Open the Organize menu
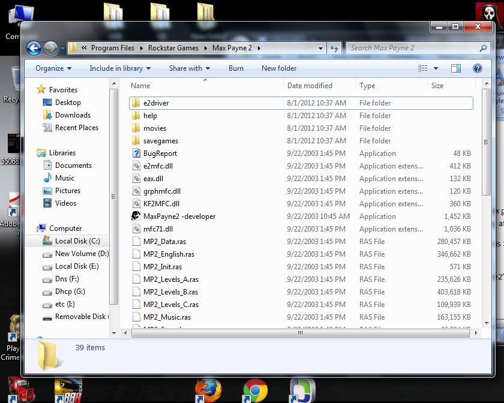 53,68
